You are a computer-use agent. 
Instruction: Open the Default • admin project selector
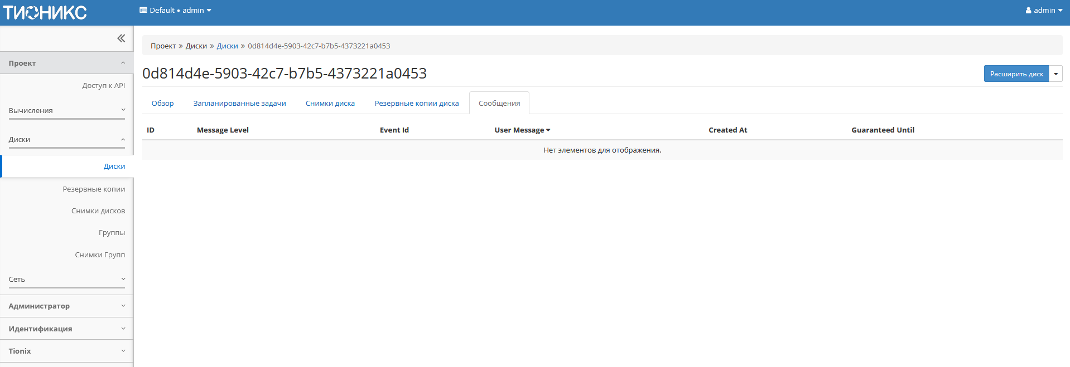175,11
